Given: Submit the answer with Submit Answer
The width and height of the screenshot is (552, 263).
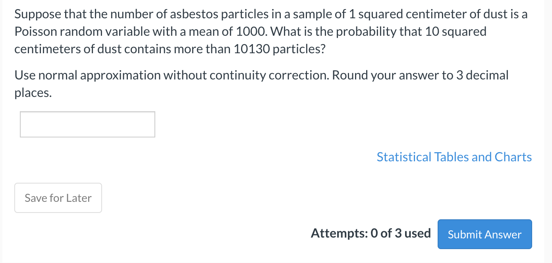Looking at the screenshot, I should (x=484, y=234).
